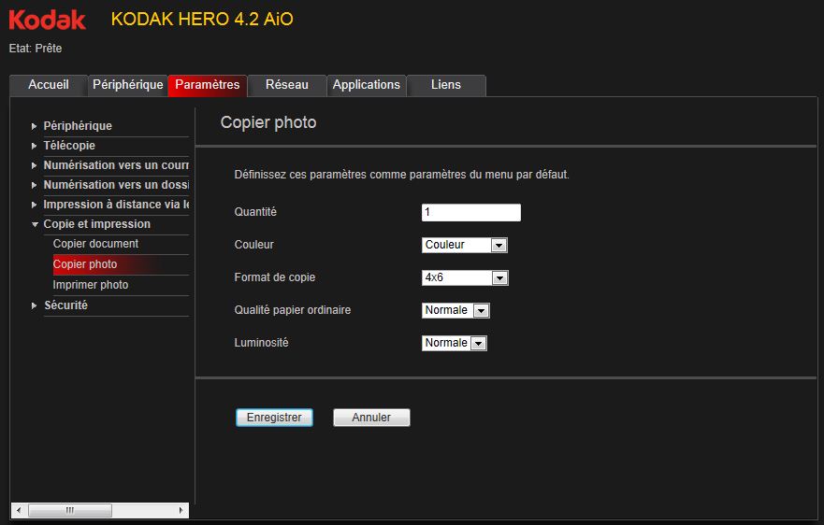
Task: Collapse the Copie et impression section
Action: click(x=35, y=224)
